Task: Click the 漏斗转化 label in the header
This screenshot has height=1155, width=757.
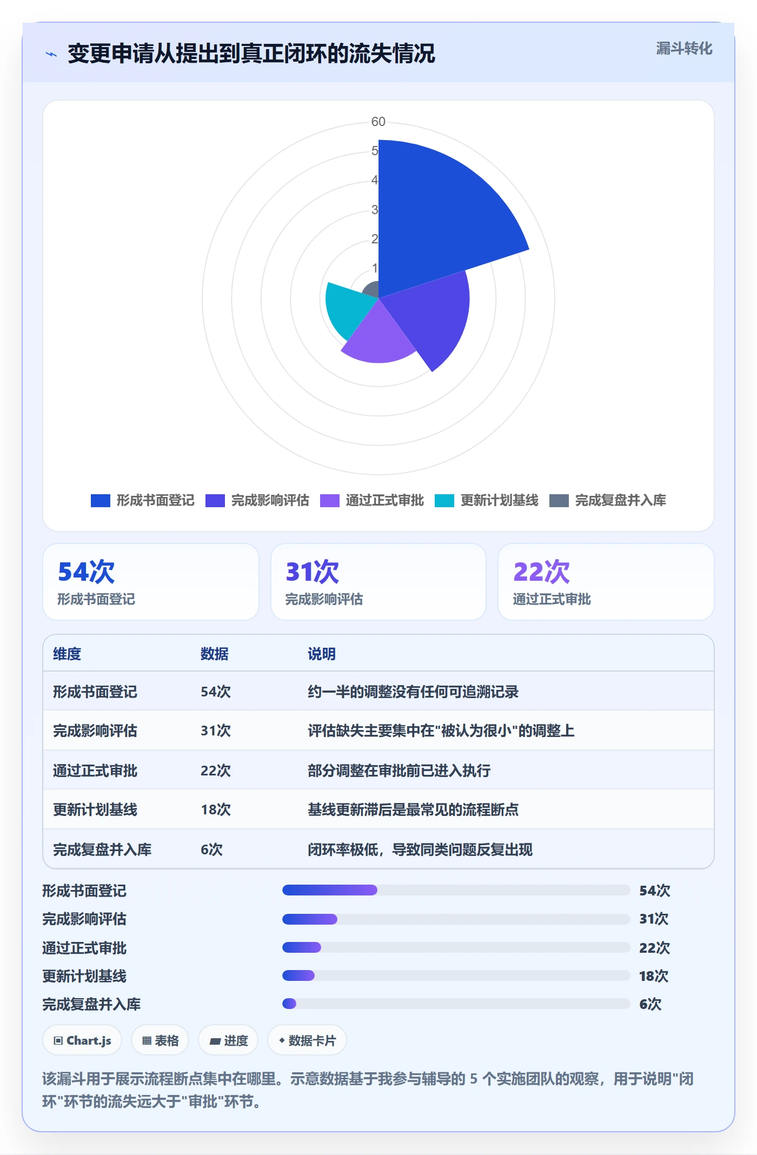Action: point(684,49)
